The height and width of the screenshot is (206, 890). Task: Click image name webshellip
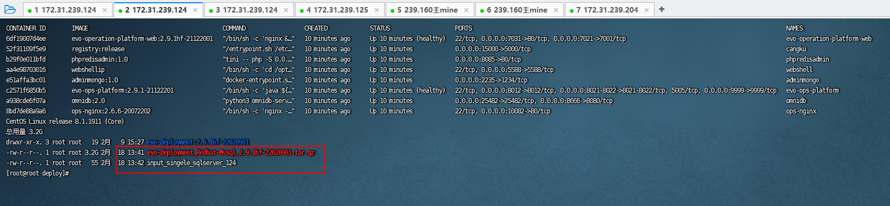click(88, 70)
